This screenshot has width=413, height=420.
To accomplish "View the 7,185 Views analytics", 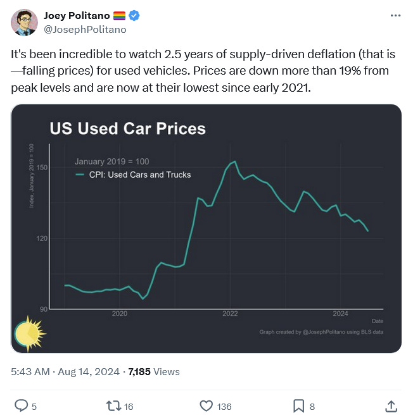I will 154,372.
